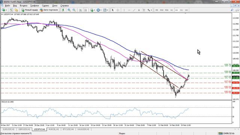Zoom out on the chart
This screenshot has height=135, width=240.
tap(74, 10)
